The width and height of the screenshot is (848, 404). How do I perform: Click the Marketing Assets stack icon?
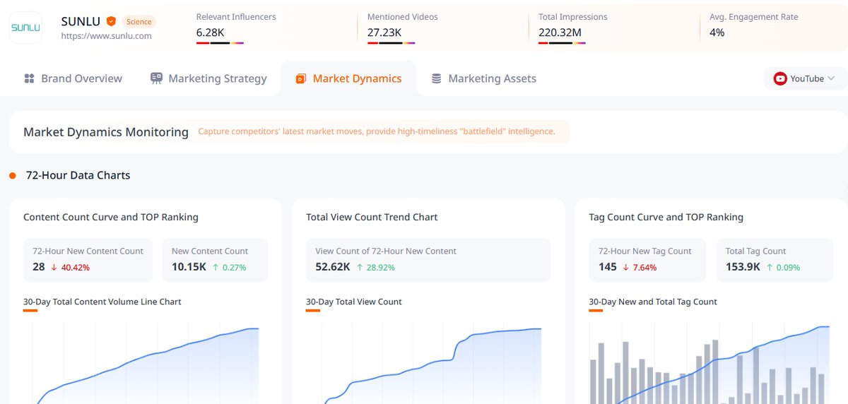click(437, 78)
